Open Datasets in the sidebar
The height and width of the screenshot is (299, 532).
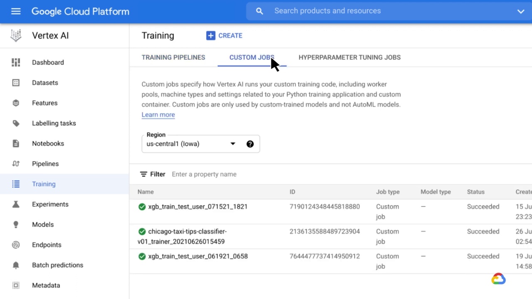(x=45, y=83)
